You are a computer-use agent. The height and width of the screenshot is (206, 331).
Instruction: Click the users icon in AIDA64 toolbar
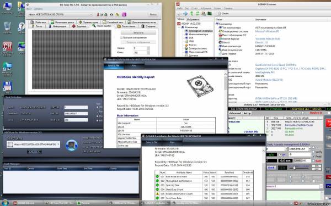click(x=204, y=14)
